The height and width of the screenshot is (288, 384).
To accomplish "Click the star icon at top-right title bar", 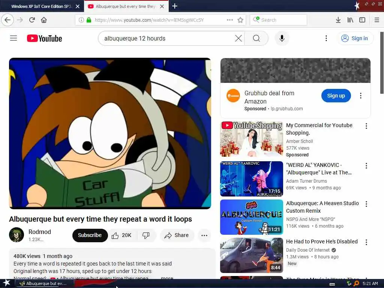I will [x=357, y=6].
